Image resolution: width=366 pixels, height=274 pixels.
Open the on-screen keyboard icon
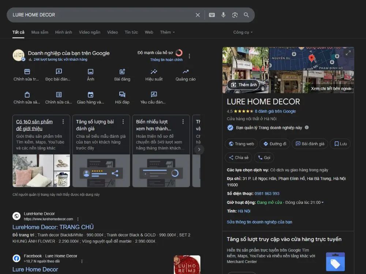pyautogui.click(x=212, y=15)
